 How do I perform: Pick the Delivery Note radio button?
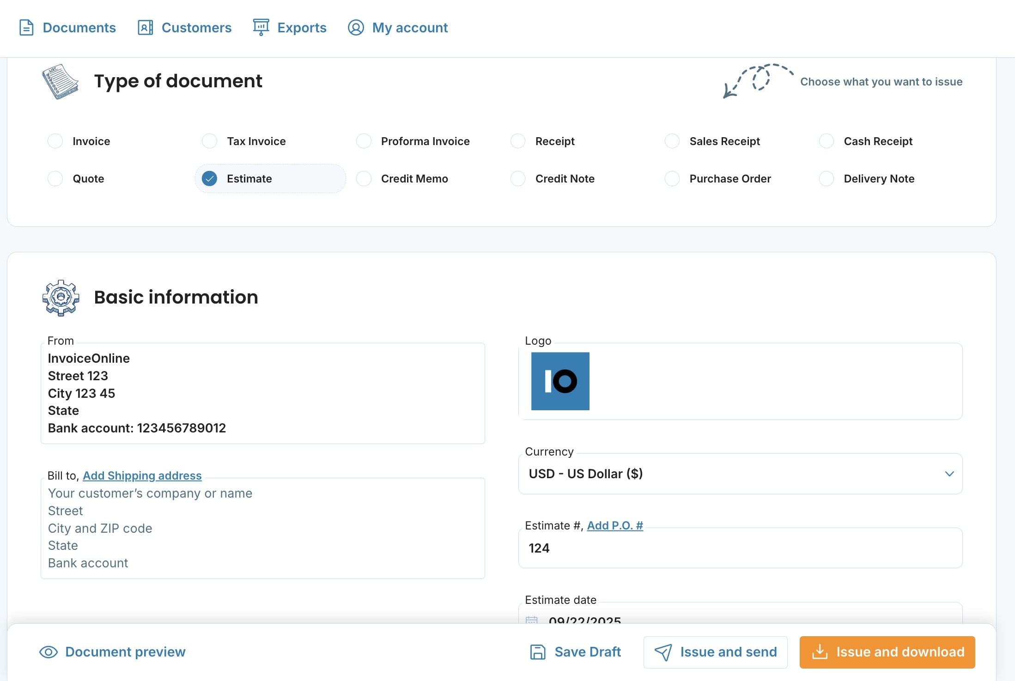pyautogui.click(x=827, y=178)
